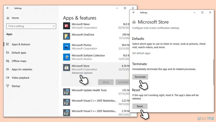Click the Terminate button
Image resolution: width=216 pixels, height=122 pixels.
point(140,77)
